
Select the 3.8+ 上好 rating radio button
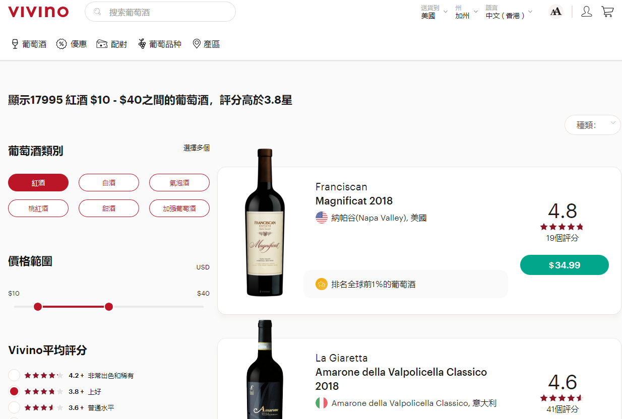point(14,391)
